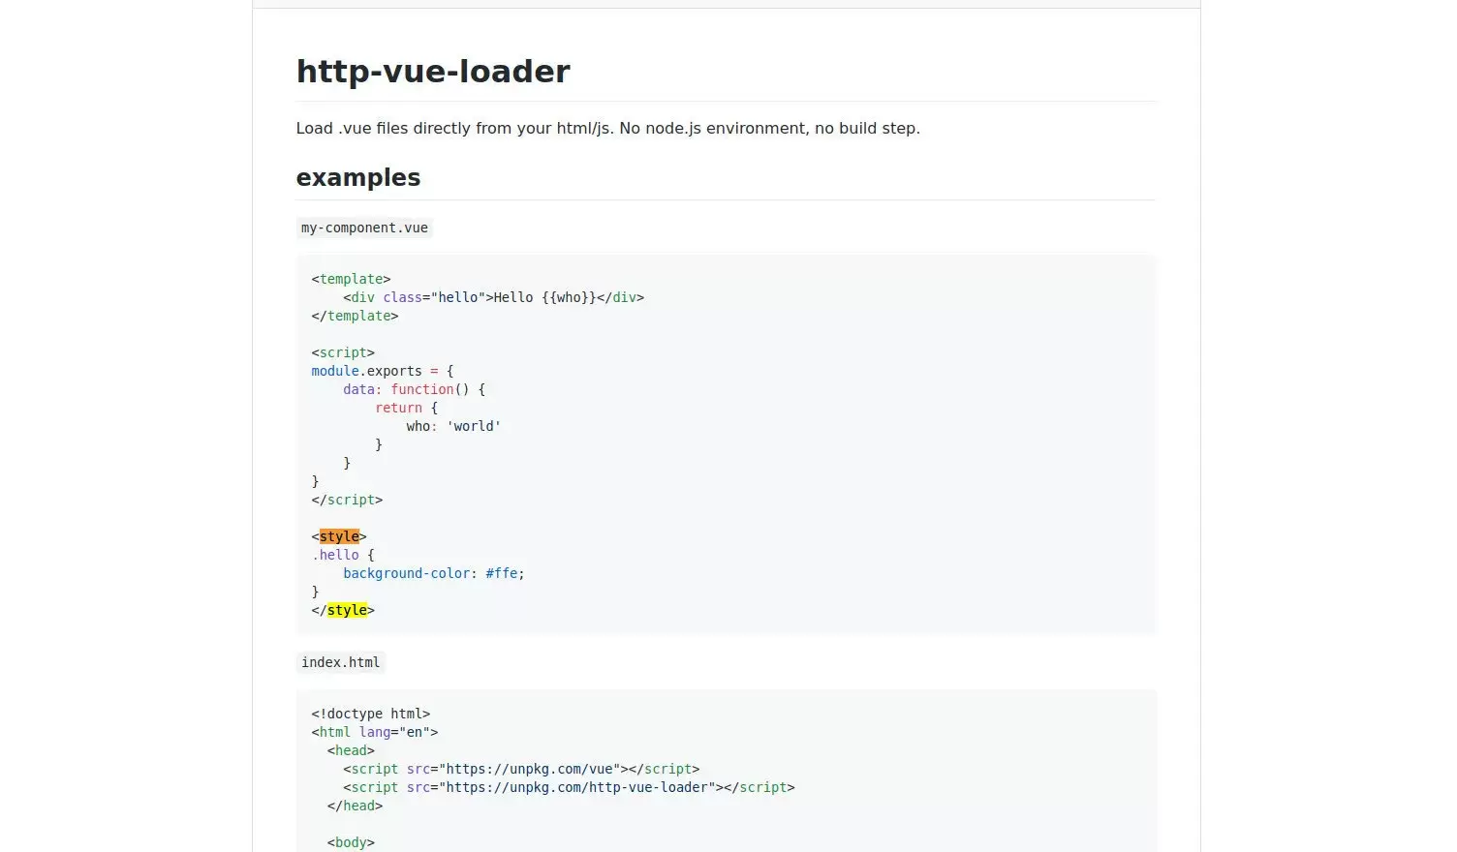Click the orange-highlighted opening style tag
The width and height of the screenshot is (1457, 852).
tap(339, 536)
